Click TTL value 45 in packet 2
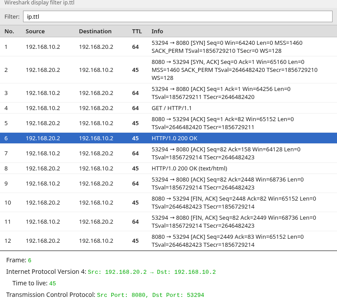Viewport: 337px width, 304px height. point(135,70)
